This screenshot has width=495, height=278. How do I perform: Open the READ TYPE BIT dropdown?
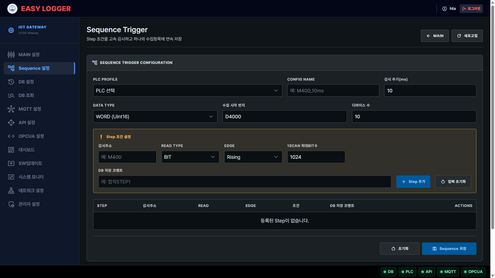click(x=190, y=157)
